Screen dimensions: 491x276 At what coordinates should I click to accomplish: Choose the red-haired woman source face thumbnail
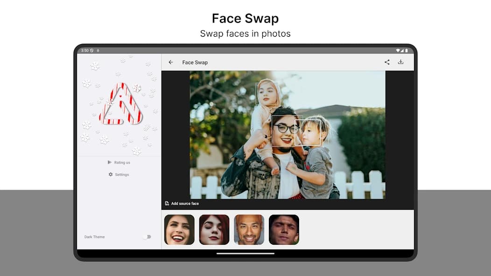click(214, 230)
